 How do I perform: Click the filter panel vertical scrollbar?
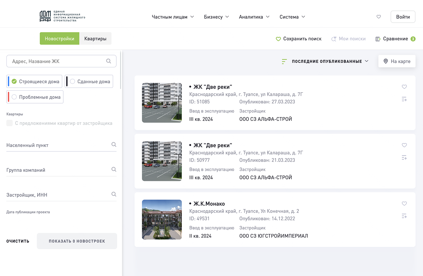(x=120, y=69)
